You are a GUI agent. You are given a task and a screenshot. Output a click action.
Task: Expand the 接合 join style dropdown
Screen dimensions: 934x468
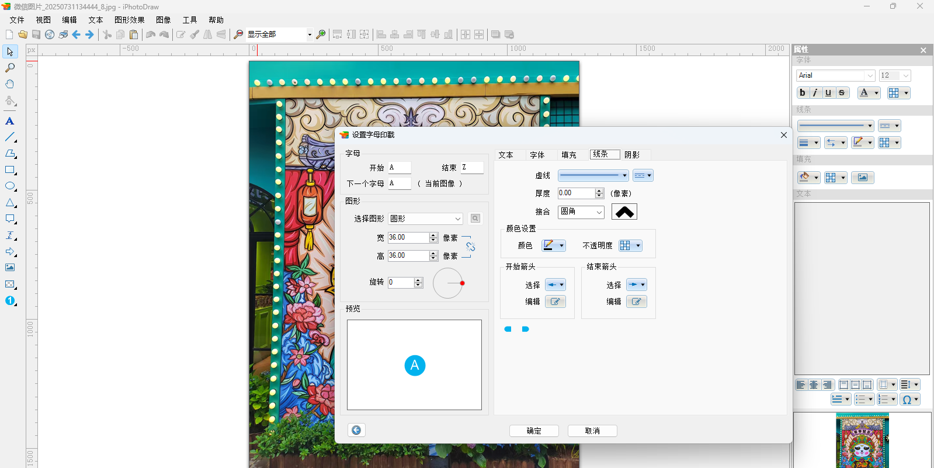581,212
